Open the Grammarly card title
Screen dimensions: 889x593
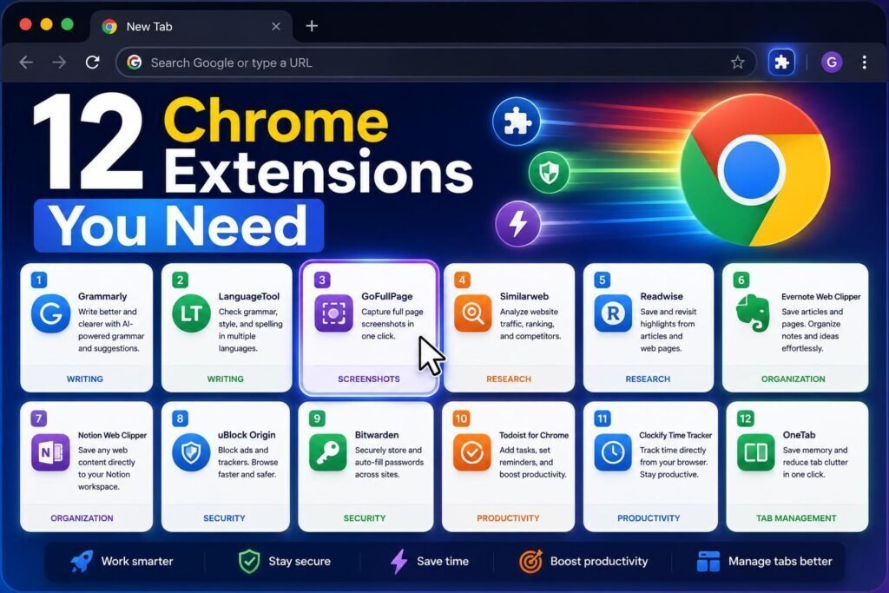(x=102, y=297)
